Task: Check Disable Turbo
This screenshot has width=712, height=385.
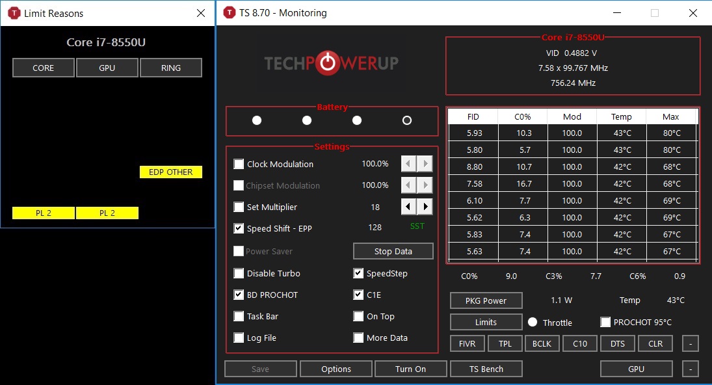Action: click(239, 273)
